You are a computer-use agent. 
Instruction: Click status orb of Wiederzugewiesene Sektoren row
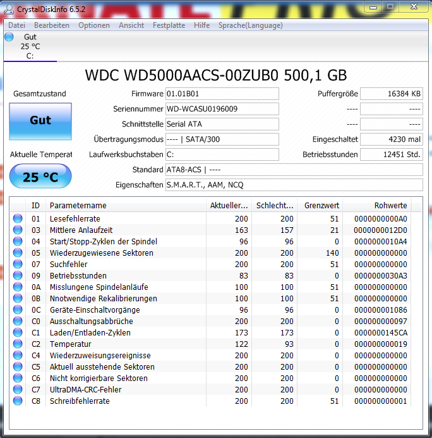coord(18,253)
